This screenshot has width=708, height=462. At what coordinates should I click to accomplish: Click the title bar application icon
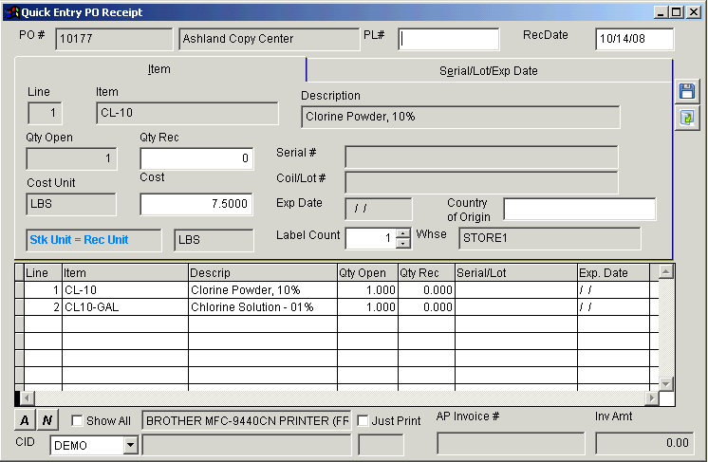(11, 11)
